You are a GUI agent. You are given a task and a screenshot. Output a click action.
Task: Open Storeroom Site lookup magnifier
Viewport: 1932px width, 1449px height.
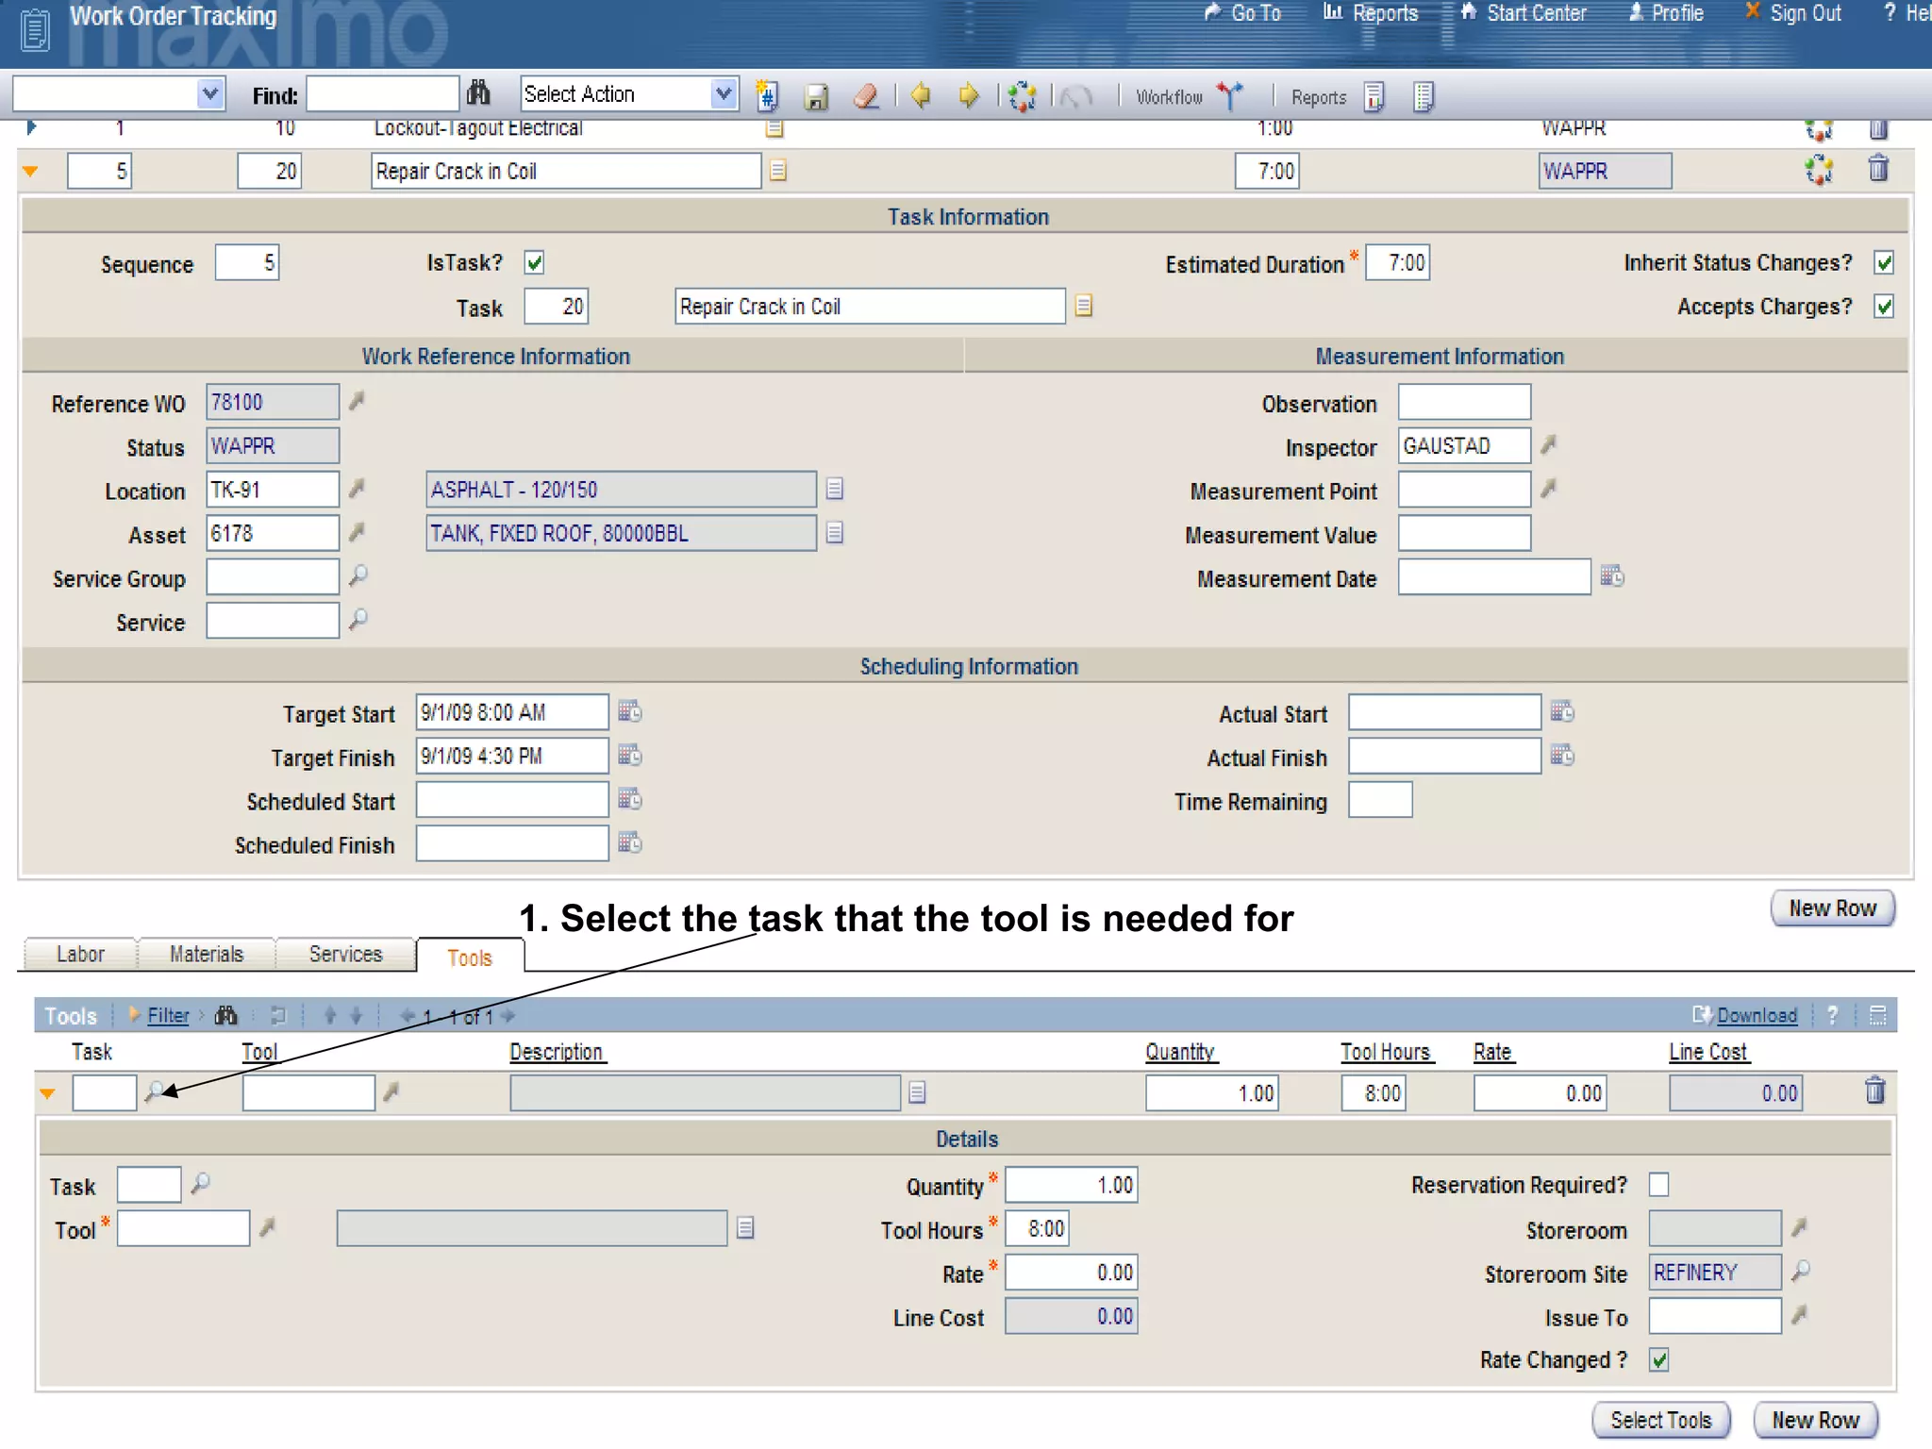tap(1801, 1271)
